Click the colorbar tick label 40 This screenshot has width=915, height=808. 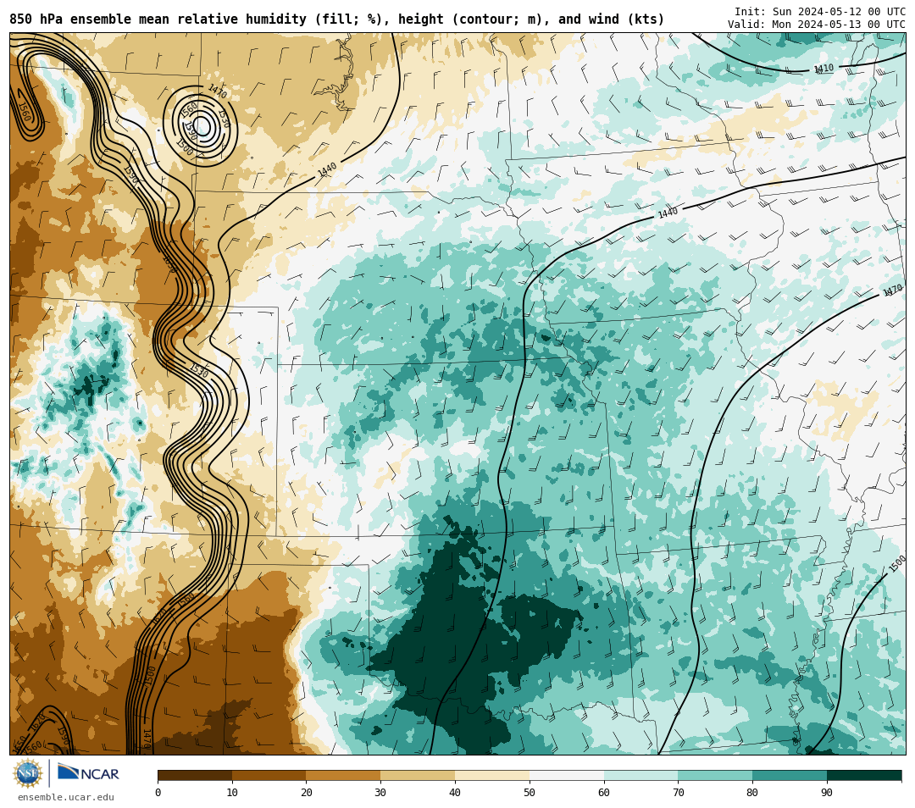point(455,792)
